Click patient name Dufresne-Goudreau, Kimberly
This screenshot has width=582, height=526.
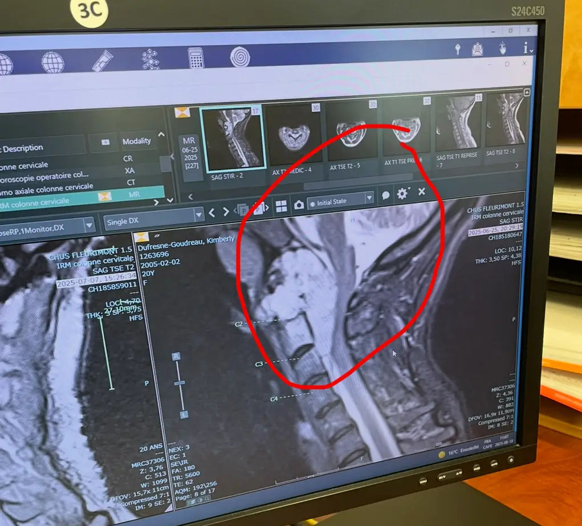[x=186, y=243]
